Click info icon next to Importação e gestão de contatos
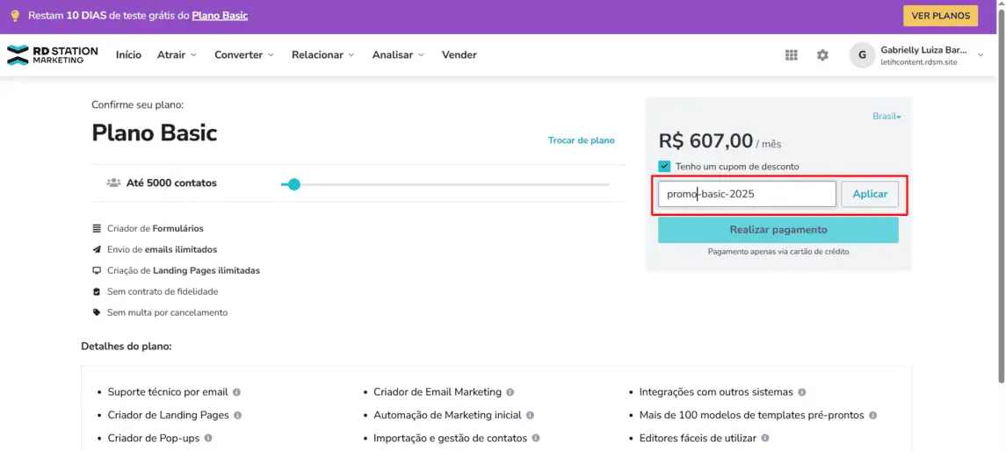Image resolution: width=1006 pixels, height=451 pixels. point(536,438)
